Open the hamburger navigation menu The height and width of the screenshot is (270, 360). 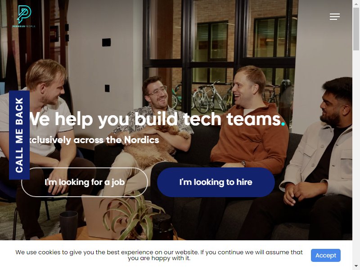(x=334, y=17)
